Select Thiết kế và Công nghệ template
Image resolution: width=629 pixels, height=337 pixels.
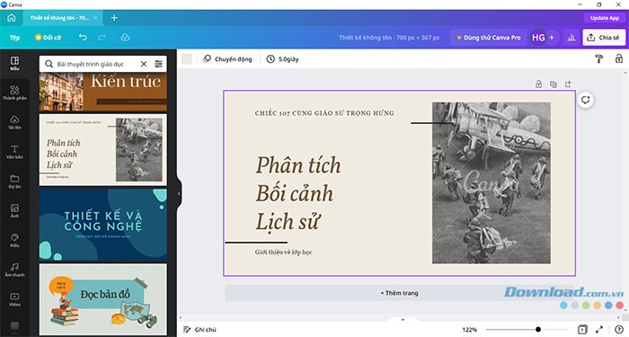click(x=102, y=225)
